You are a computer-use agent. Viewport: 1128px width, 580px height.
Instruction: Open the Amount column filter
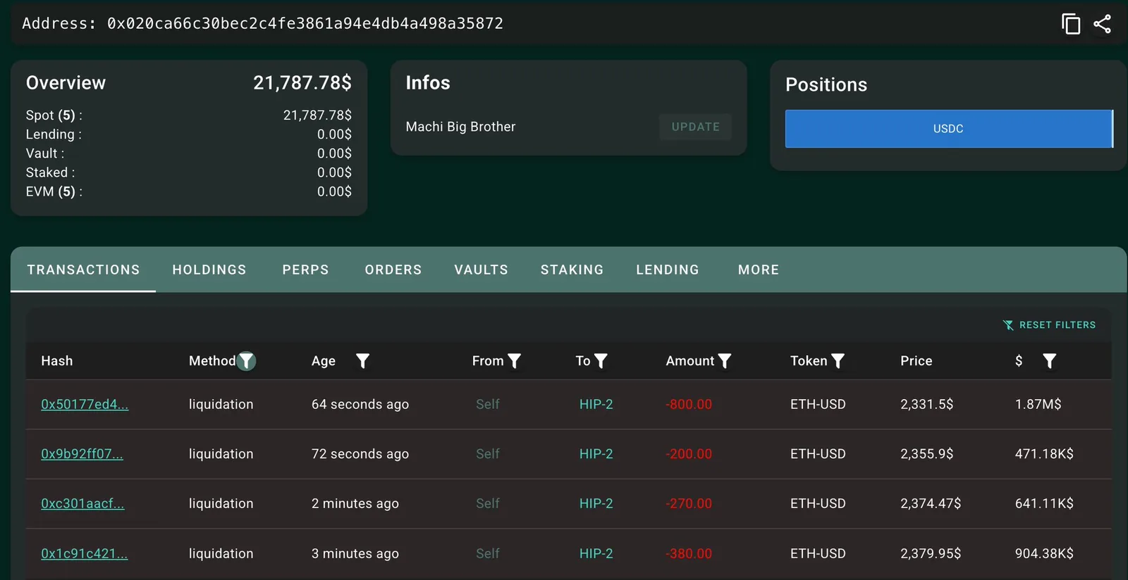(x=724, y=361)
